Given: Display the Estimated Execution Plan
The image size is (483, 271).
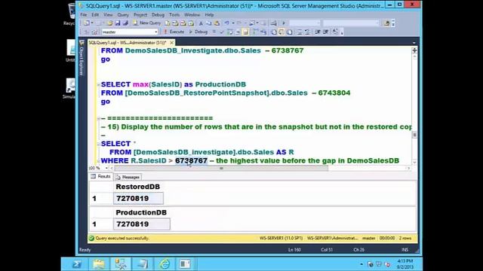Looking at the screenshot, I should (230, 32).
